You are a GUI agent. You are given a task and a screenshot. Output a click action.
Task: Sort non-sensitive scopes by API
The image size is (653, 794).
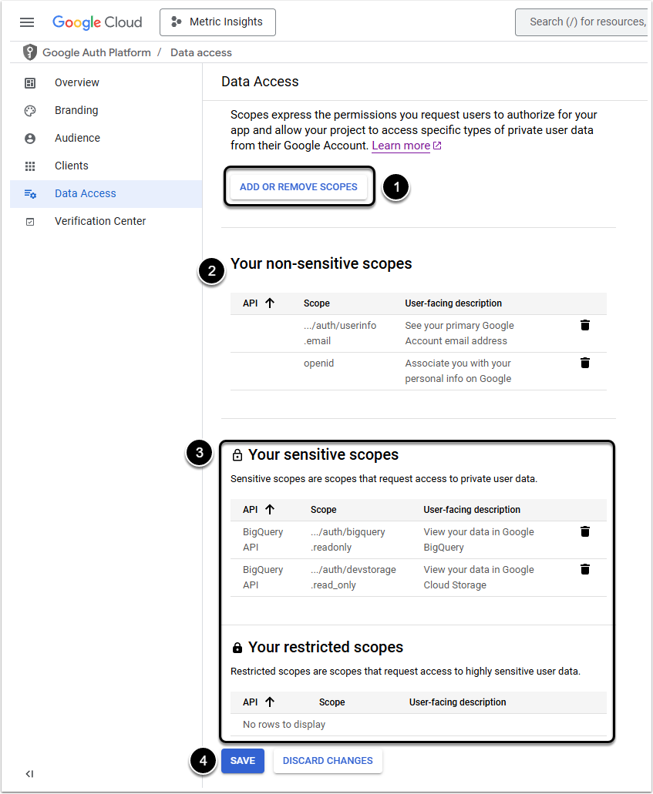[x=269, y=303]
